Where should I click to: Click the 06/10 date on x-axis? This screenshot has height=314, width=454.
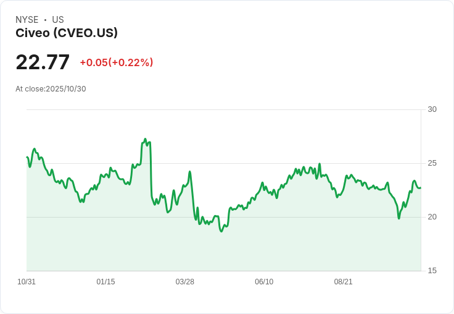pos(264,282)
